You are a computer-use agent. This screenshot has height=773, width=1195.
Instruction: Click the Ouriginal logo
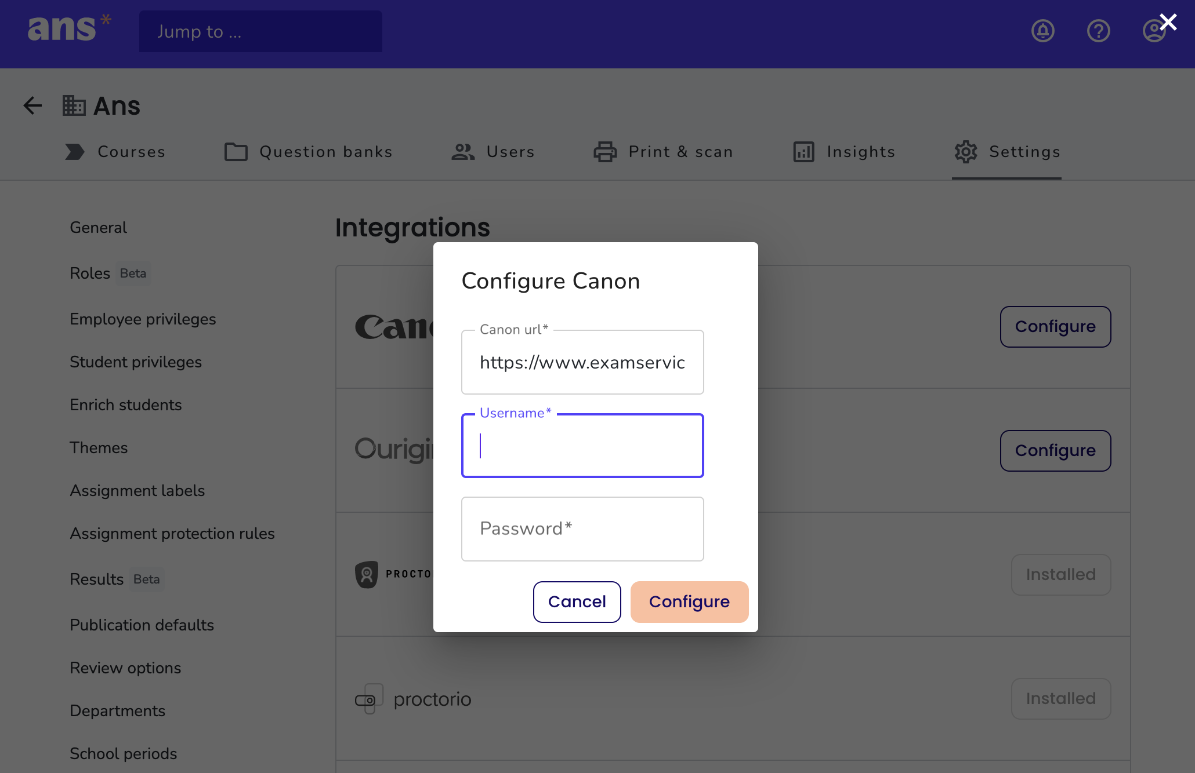click(x=394, y=450)
